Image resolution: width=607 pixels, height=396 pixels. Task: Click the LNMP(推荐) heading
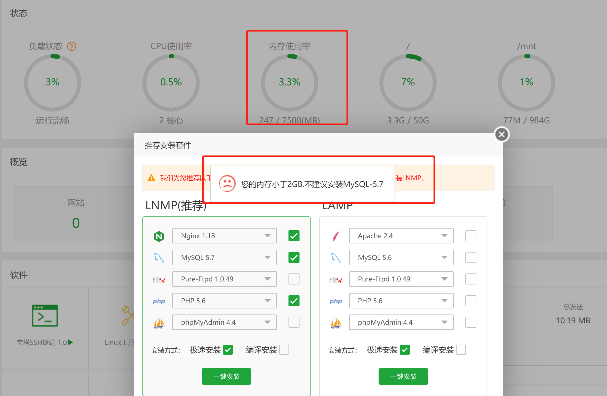176,205
